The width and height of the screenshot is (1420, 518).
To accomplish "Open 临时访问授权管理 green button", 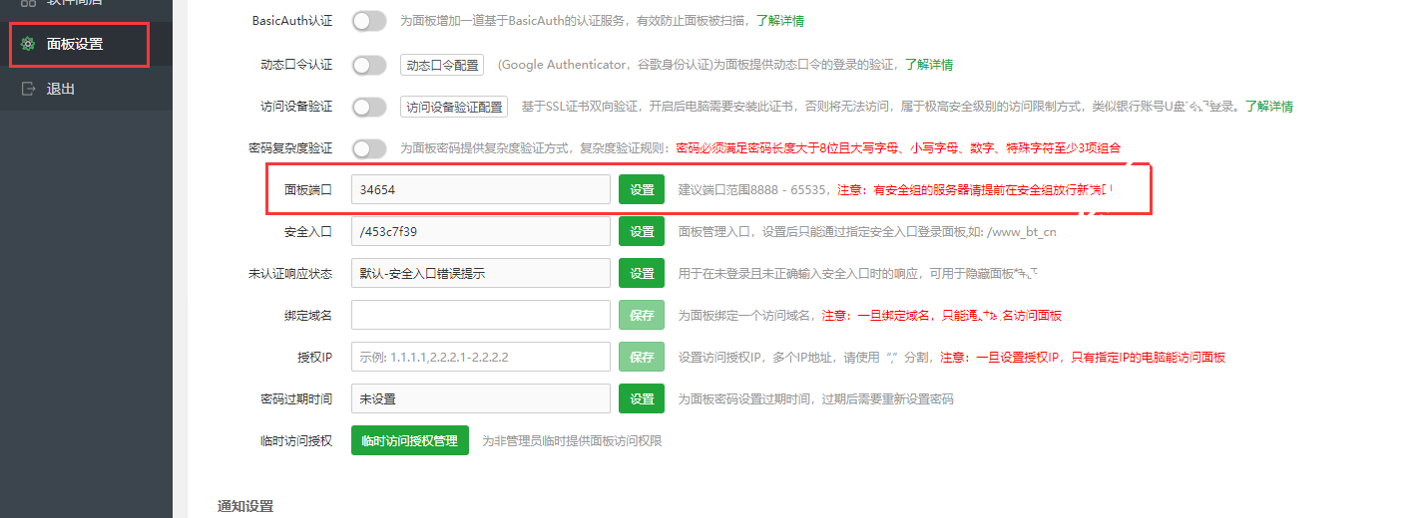I will pos(409,440).
